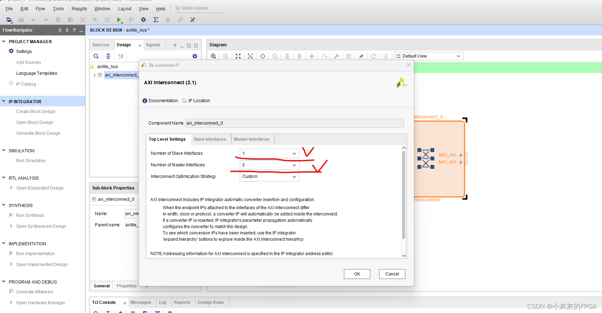Switch to the Signals tab
This screenshot has height=313, width=602.
153,45
